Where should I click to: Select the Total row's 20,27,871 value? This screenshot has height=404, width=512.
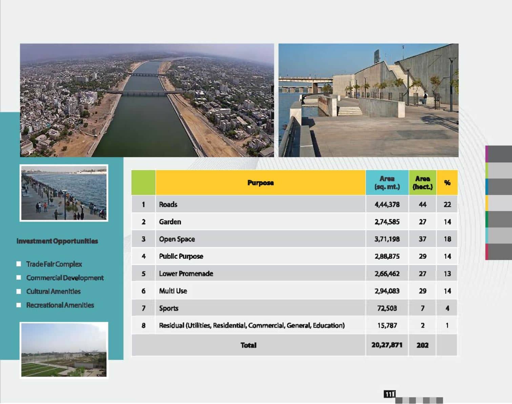point(387,345)
